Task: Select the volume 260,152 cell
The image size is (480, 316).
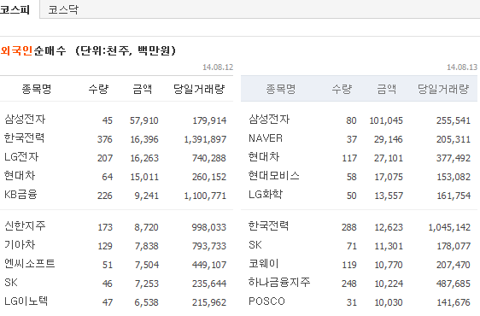Action: pos(209,177)
